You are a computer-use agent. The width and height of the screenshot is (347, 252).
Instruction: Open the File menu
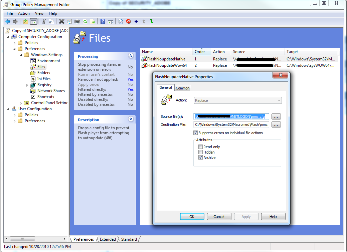(x=9, y=13)
